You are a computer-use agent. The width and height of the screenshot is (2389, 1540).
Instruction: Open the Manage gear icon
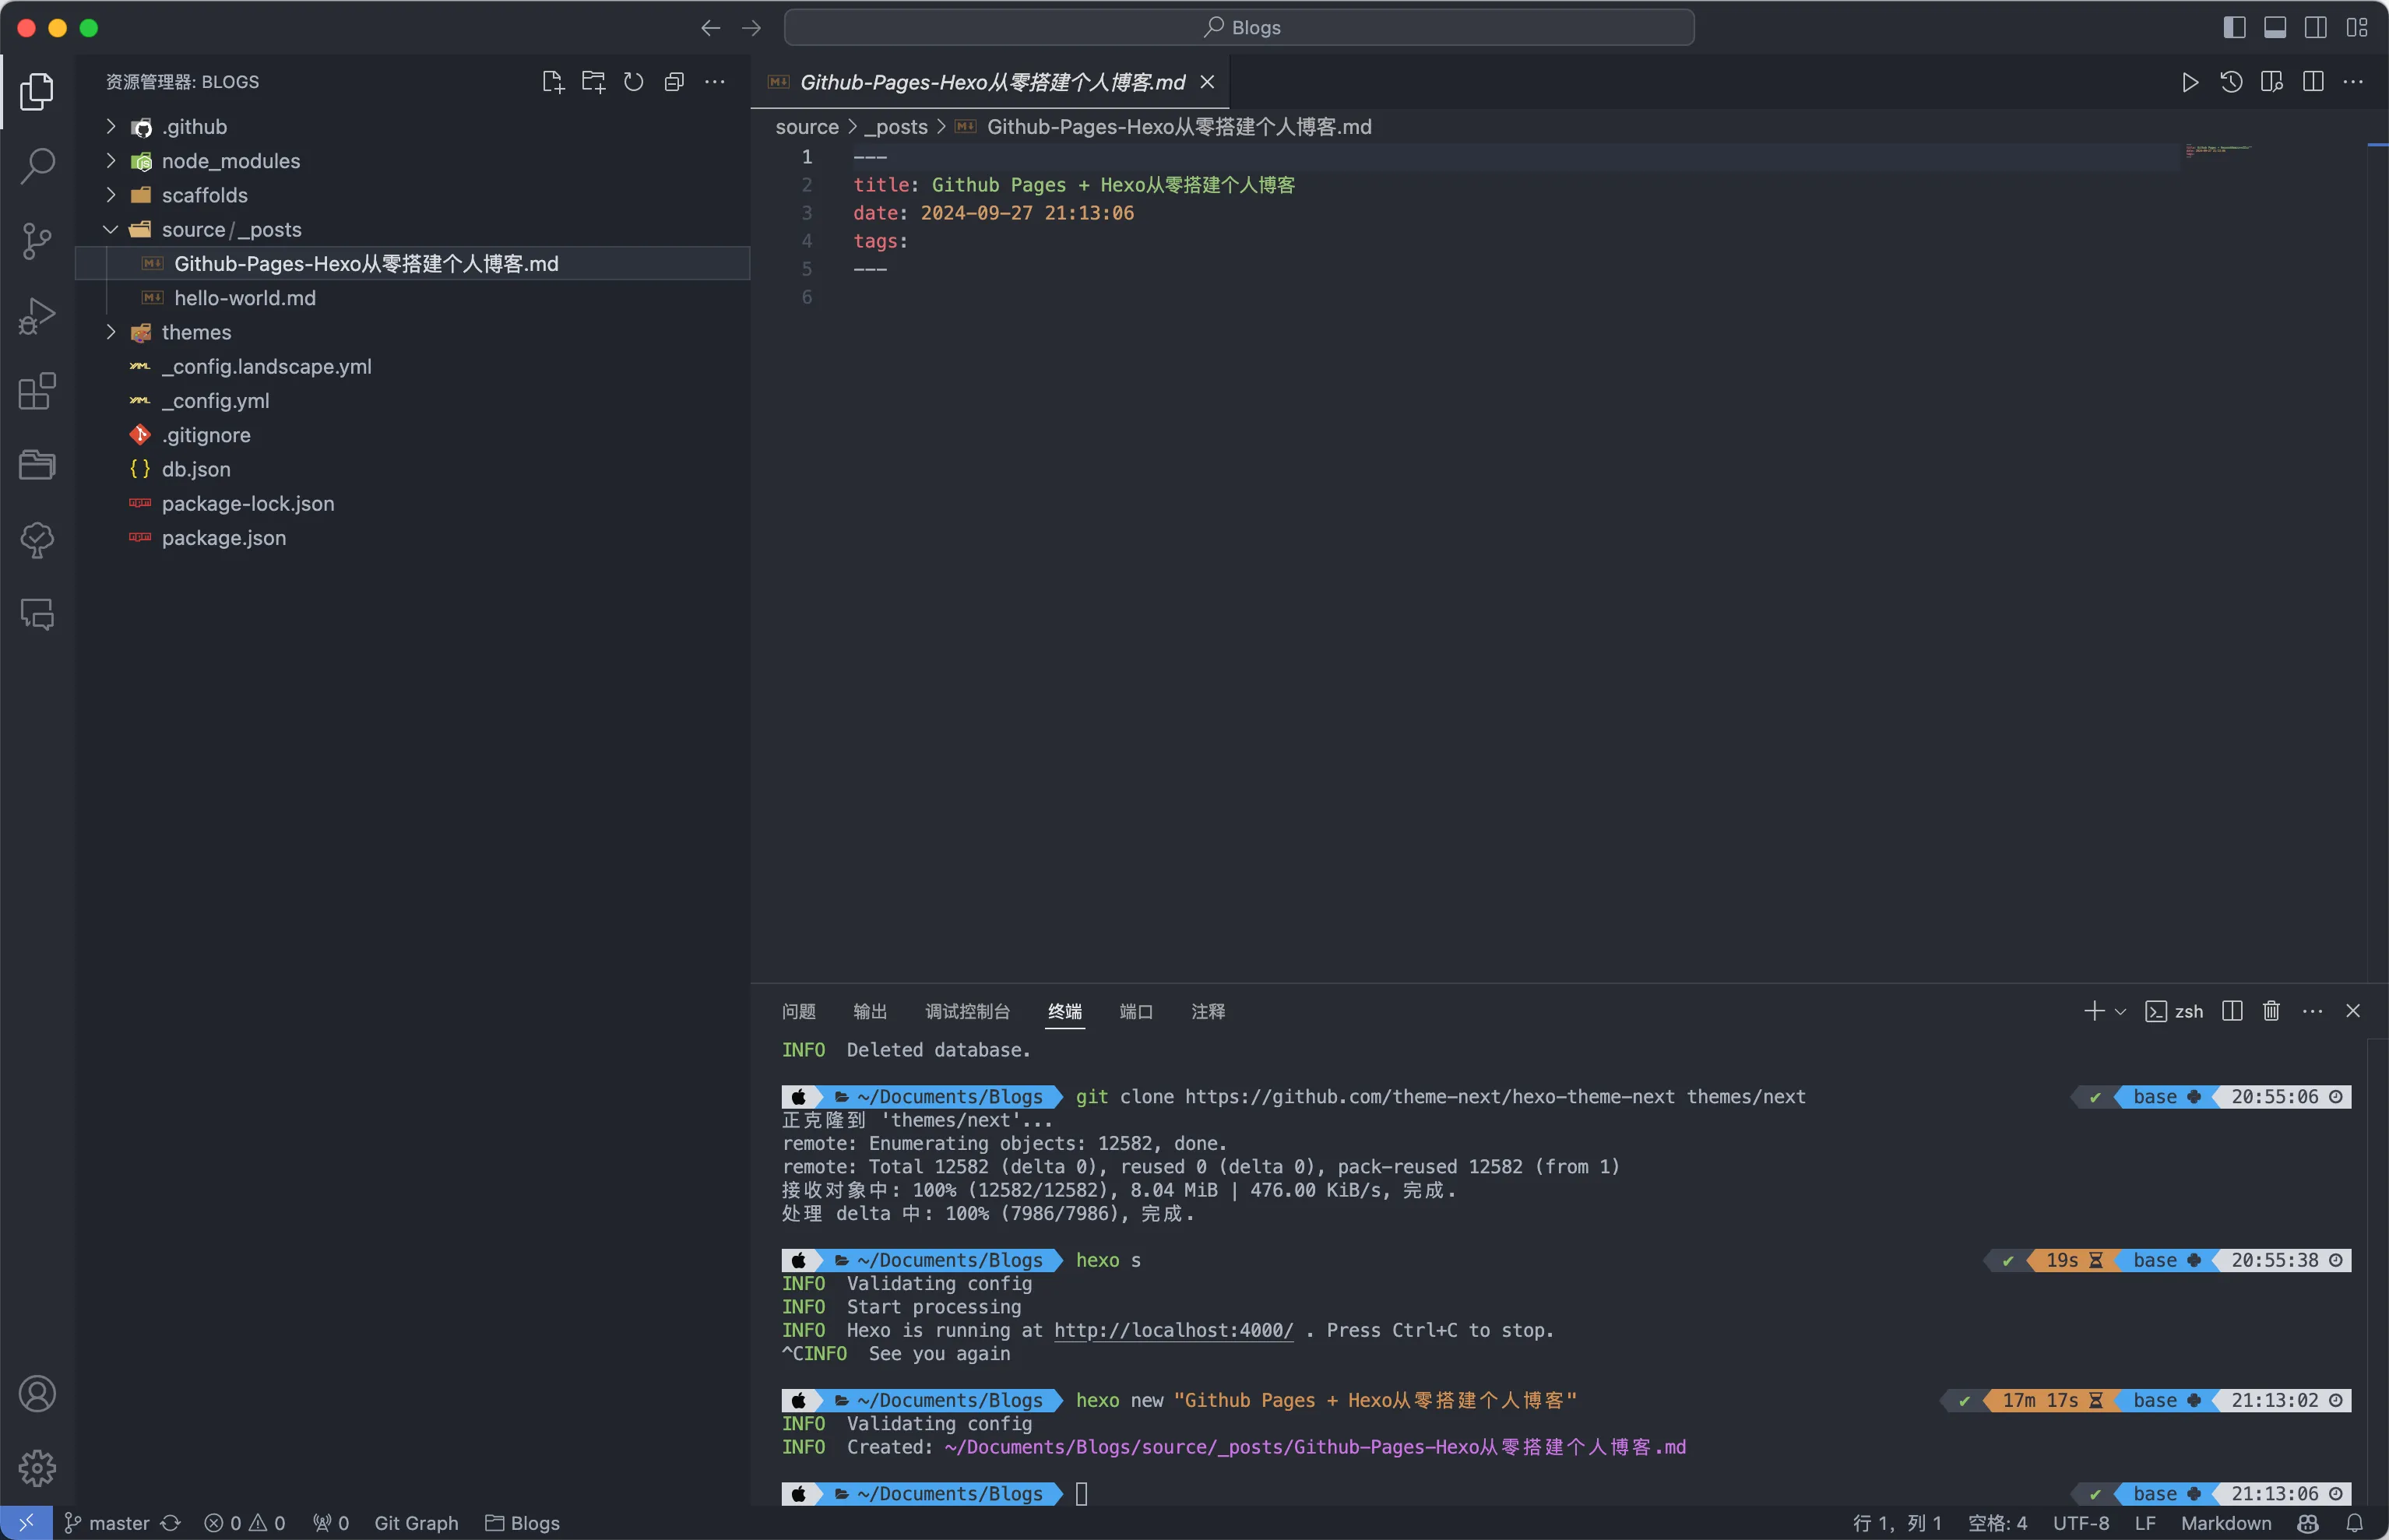pyautogui.click(x=37, y=1468)
